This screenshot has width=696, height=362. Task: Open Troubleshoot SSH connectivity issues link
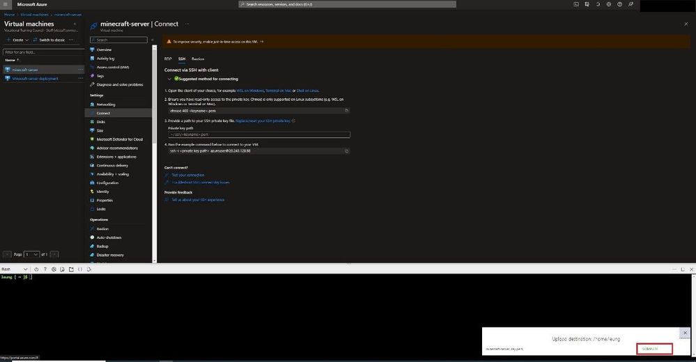tap(201, 182)
